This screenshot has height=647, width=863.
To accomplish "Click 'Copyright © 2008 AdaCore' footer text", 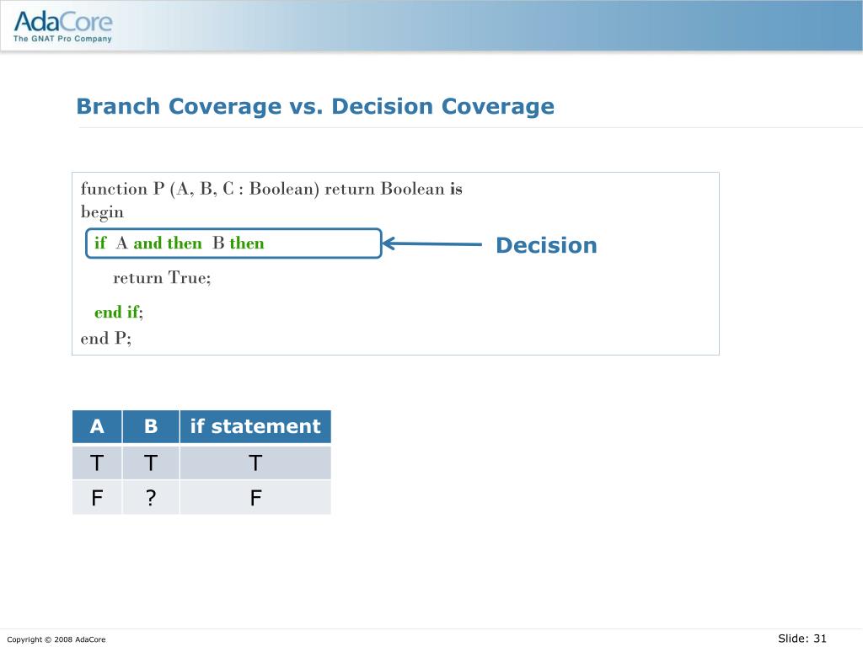I will coord(56,639).
